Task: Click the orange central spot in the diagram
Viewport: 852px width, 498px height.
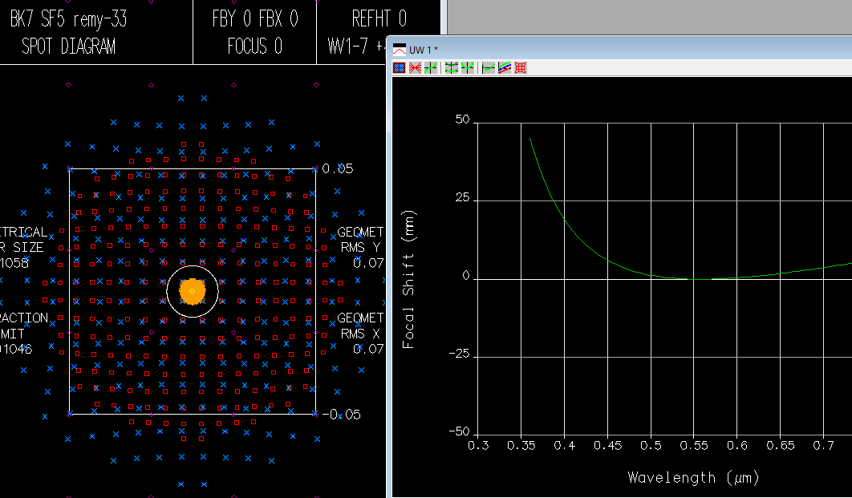Action: tap(193, 291)
